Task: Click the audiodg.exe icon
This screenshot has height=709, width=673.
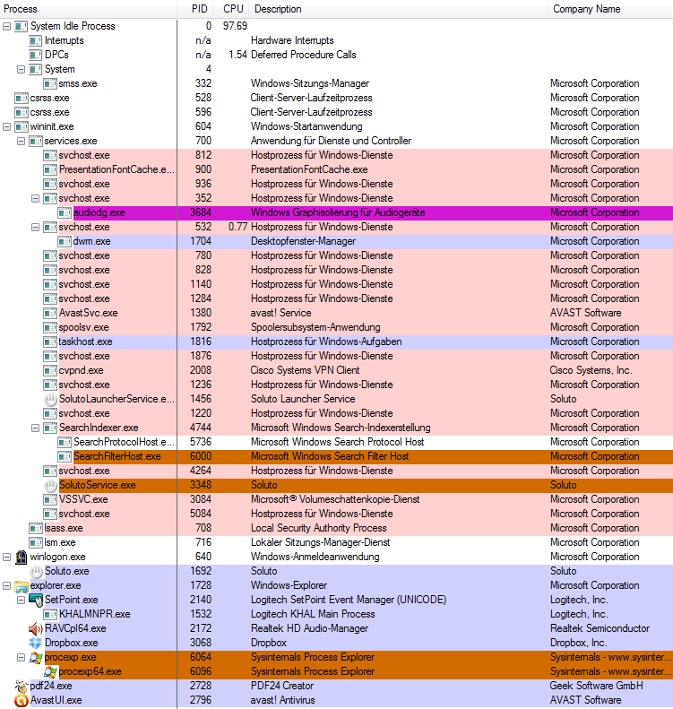Action: [x=65, y=212]
